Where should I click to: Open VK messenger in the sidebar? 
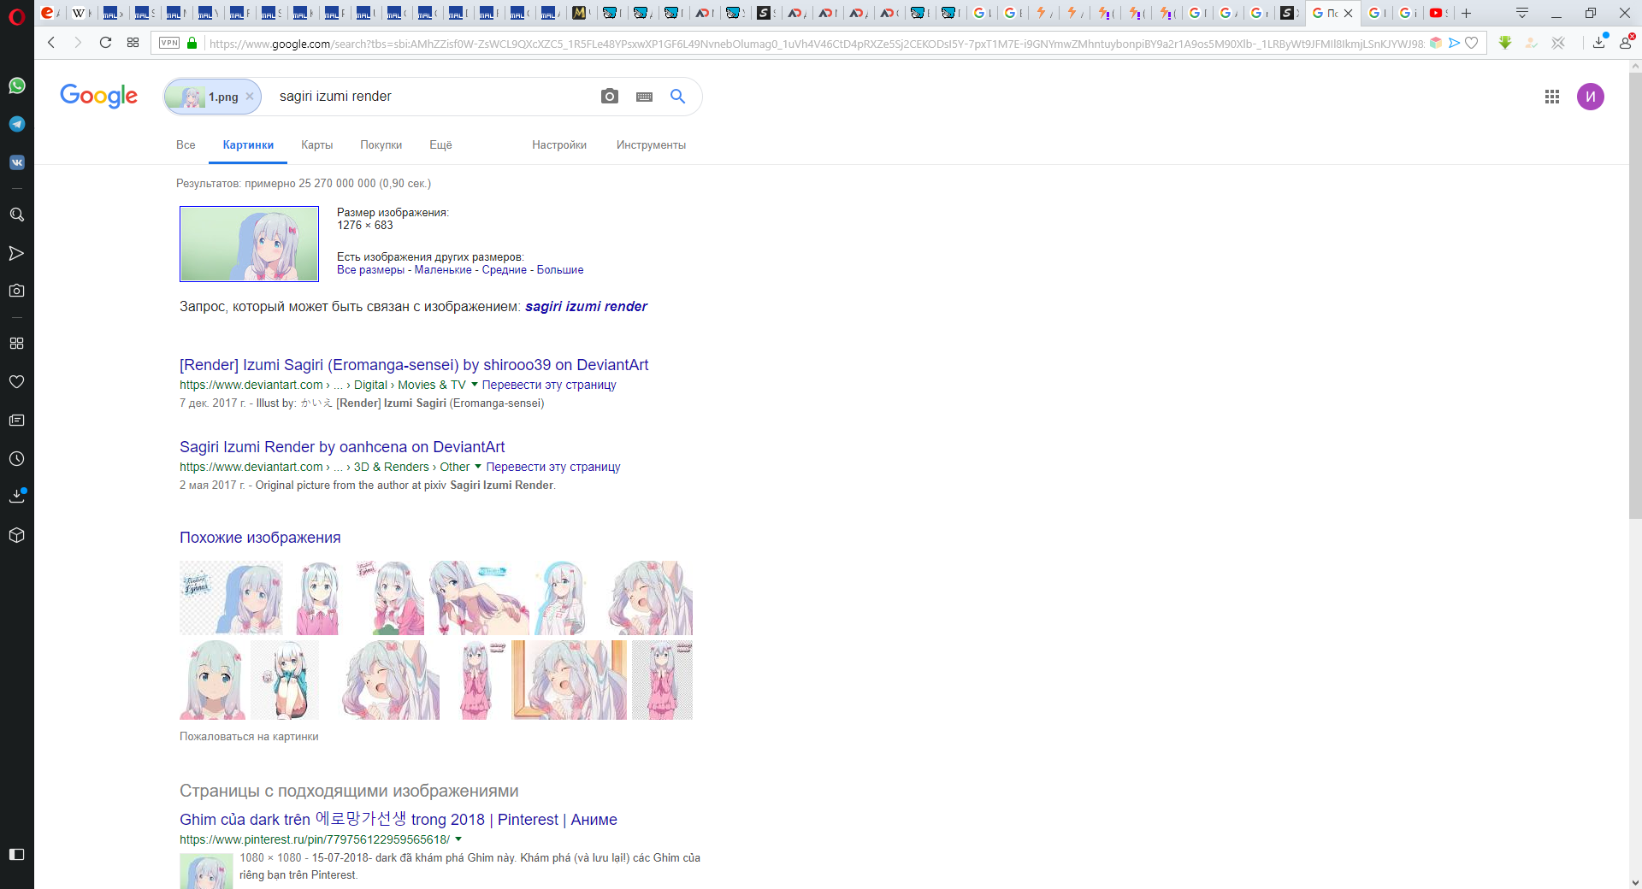pyautogui.click(x=16, y=162)
